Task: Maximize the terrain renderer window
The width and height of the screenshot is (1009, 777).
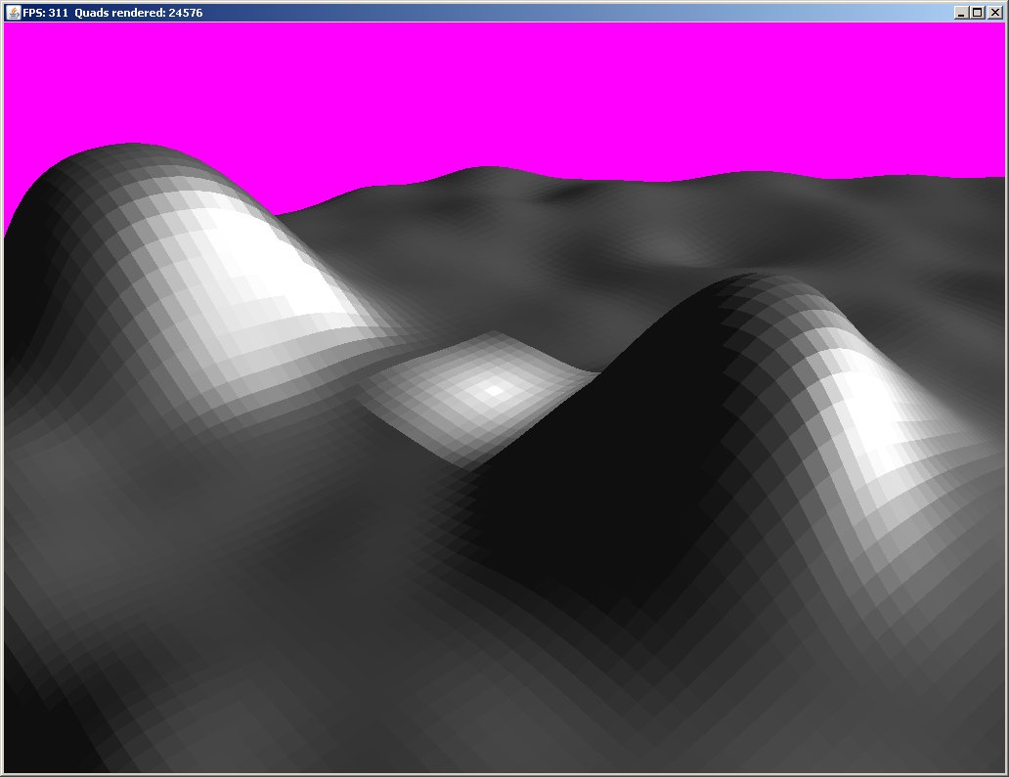Action: point(978,13)
